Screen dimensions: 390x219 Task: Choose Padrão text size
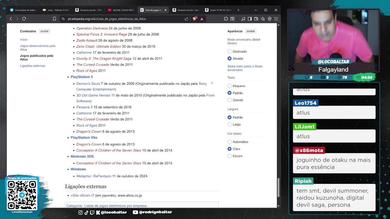[x=229, y=93]
